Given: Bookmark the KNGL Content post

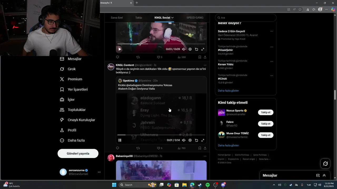Looking at the screenshot, I should tap(200, 148).
